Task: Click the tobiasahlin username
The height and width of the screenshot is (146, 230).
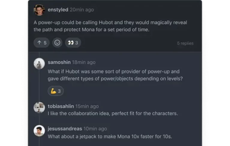Action: point(61,106)
